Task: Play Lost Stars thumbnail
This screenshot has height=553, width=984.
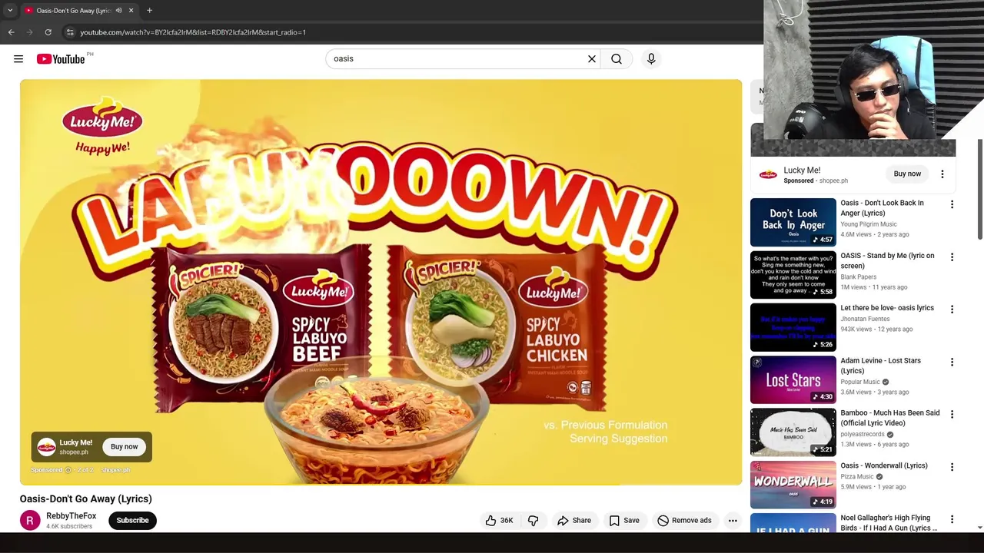Action: click(793, 379)
